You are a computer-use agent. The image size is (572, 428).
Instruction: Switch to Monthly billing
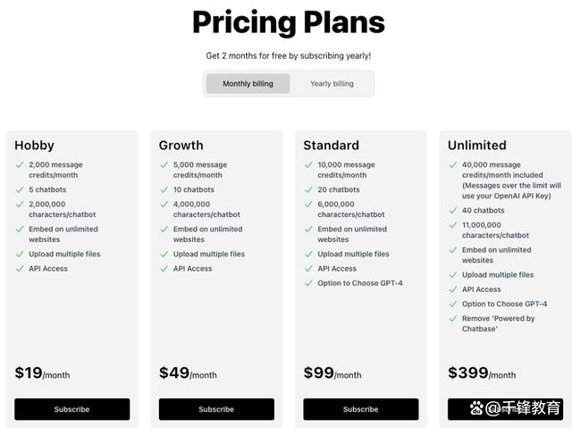(248, 84)
